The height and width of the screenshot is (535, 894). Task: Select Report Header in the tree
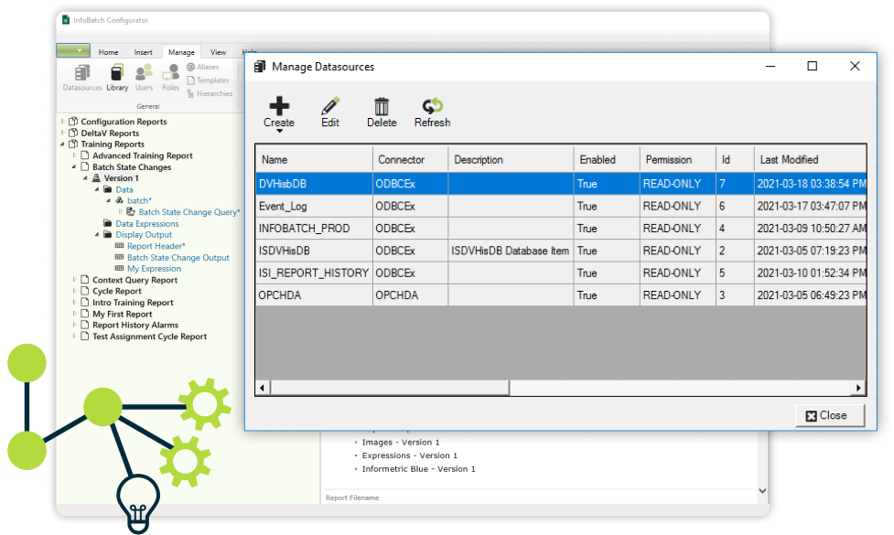(156, 246)
